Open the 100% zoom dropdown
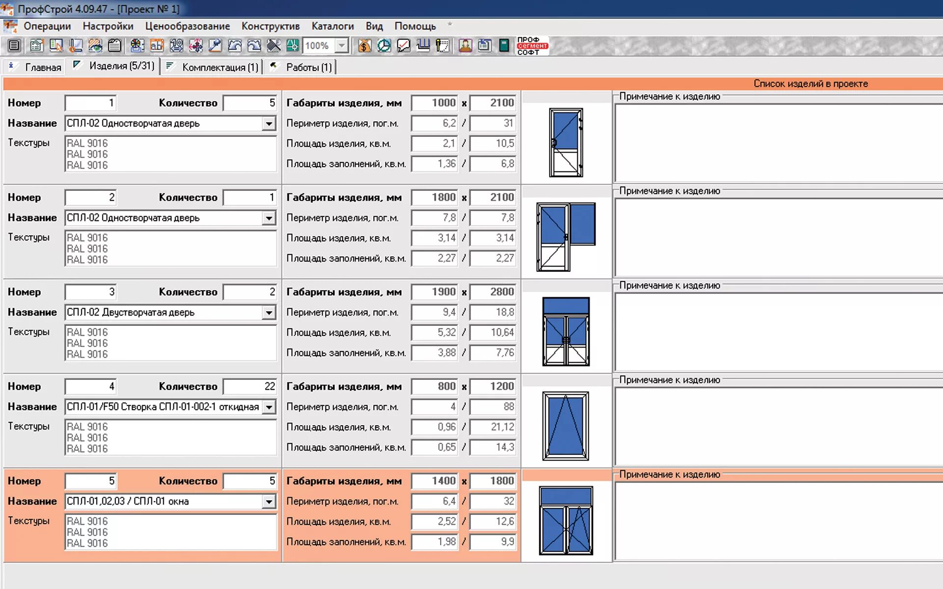This screenshot has width=943, height=589. 341,46
